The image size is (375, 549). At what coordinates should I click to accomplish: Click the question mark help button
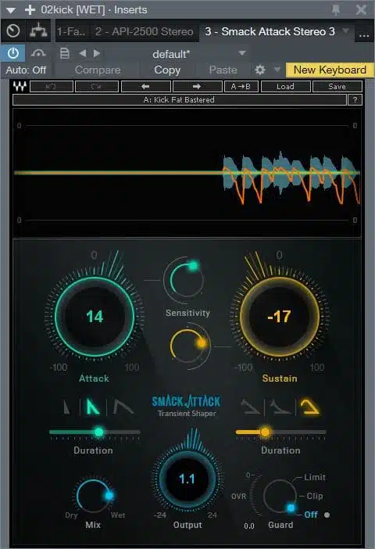355,100
